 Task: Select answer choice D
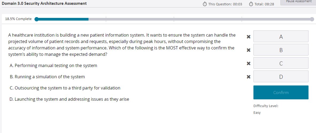[281, 76]
